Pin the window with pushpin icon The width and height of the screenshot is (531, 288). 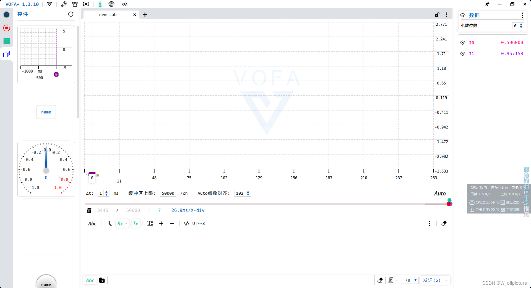tap(487, 4)
